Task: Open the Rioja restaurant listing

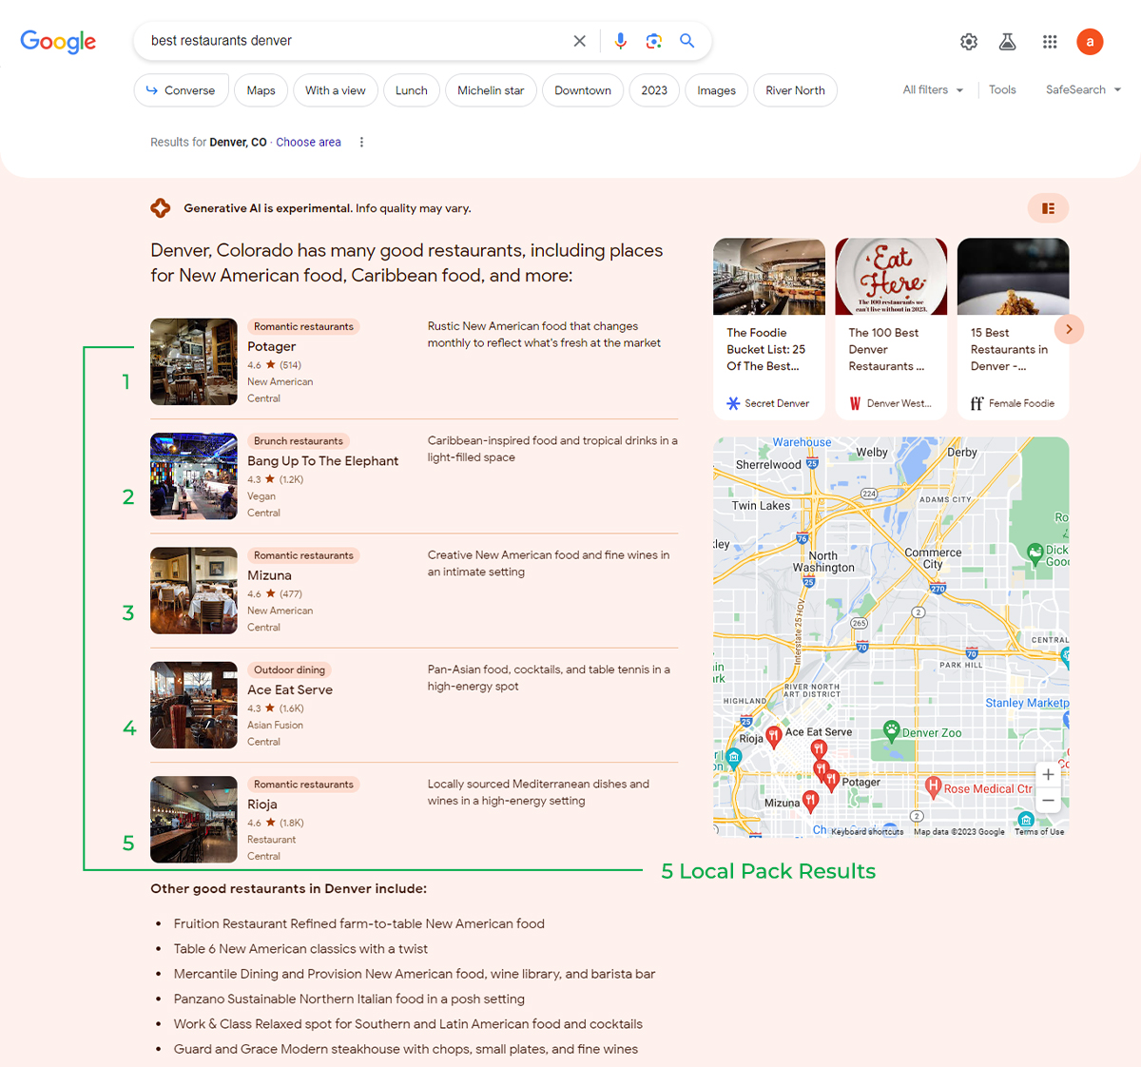Action: 262,805
